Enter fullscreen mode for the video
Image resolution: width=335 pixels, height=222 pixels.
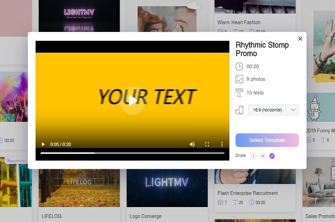tap(207, 144)
